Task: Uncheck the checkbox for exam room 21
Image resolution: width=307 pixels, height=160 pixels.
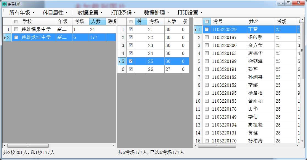Action: click(131, 29)
